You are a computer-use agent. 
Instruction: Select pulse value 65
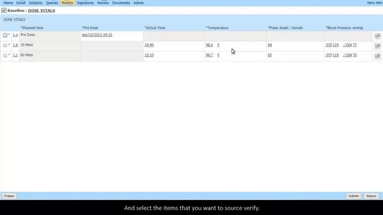(270, 56)
